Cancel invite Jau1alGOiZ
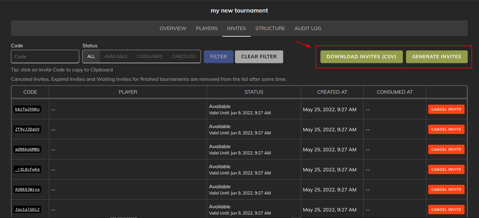 pos(446,210)
